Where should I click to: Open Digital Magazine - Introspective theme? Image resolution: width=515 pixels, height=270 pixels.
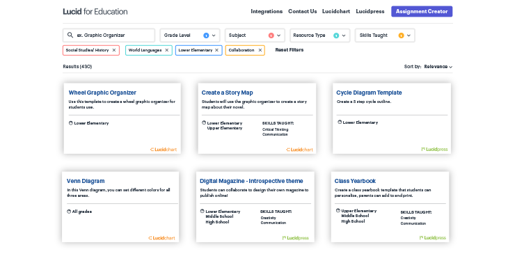(251, 181)
